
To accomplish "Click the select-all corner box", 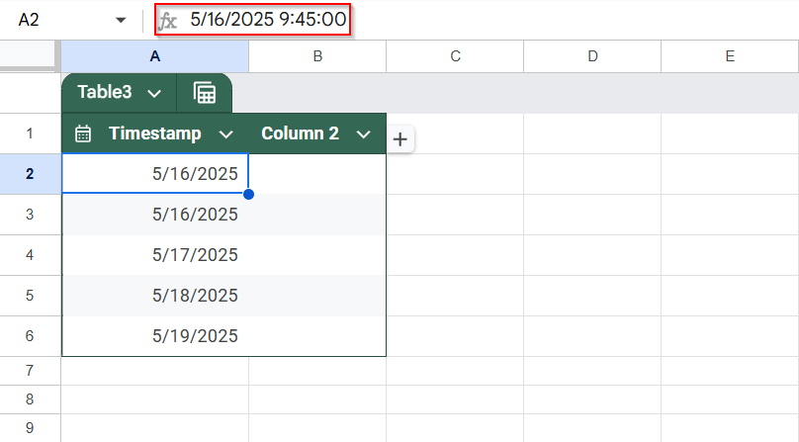I will point(28,53).
